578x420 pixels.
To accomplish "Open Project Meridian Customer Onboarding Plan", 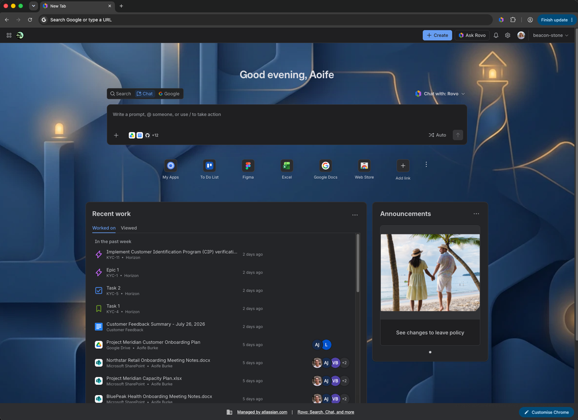I will 223,344.
